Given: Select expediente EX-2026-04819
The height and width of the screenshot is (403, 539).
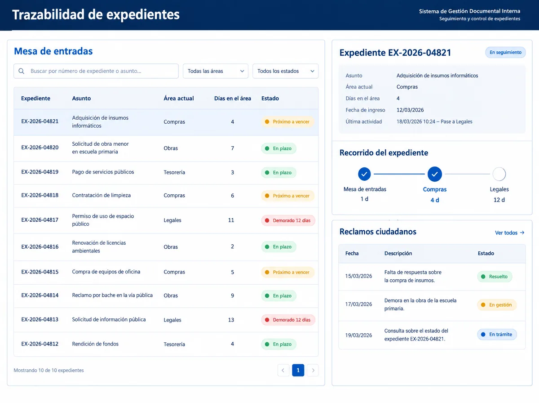Looking at the screenshot, I should pyautogui.click(x=166, y=172).
